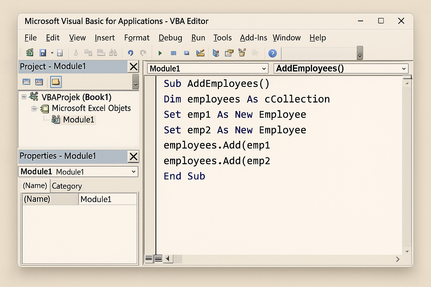Click View Code icon in Project panel
Image resolution: width=431 pixels, height=287 pixels.
26,82
